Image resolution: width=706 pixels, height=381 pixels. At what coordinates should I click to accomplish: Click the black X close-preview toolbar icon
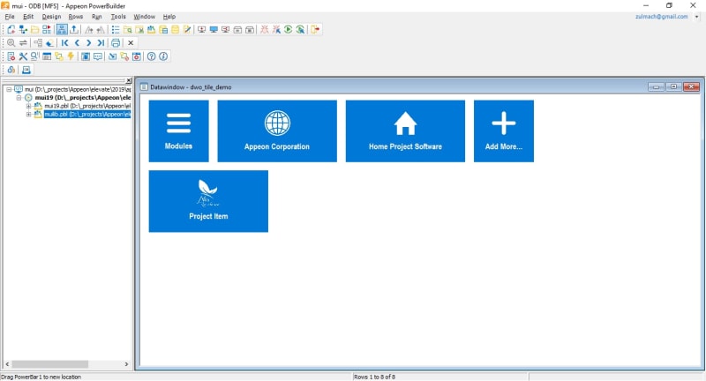coord(131,42)
